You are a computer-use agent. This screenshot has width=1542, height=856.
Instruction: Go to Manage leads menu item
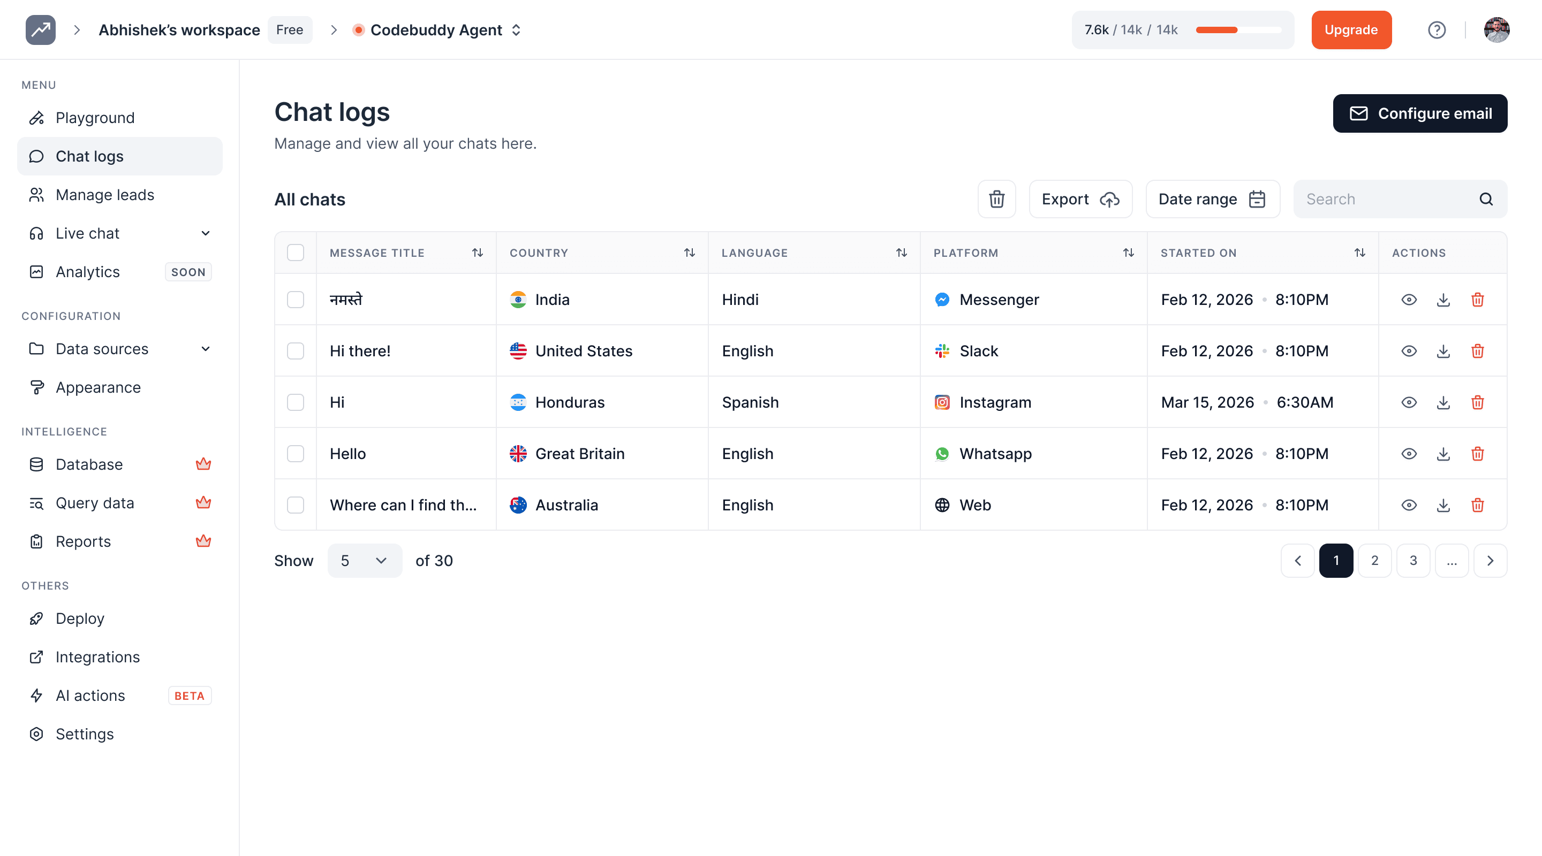[105, 195]
